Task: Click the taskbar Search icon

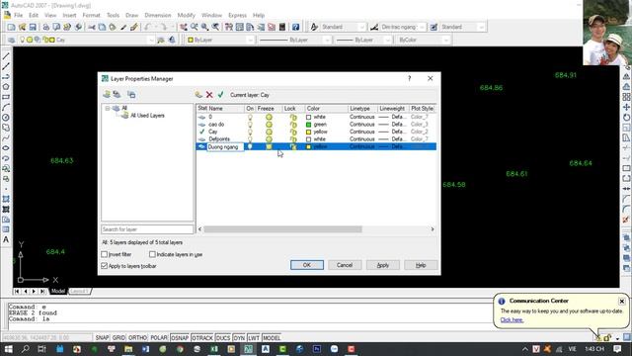Action: 25,349
